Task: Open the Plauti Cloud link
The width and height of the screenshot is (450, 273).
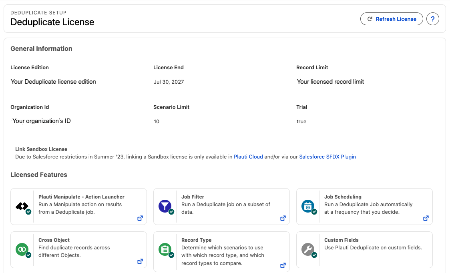Action: tap(248, 157)
